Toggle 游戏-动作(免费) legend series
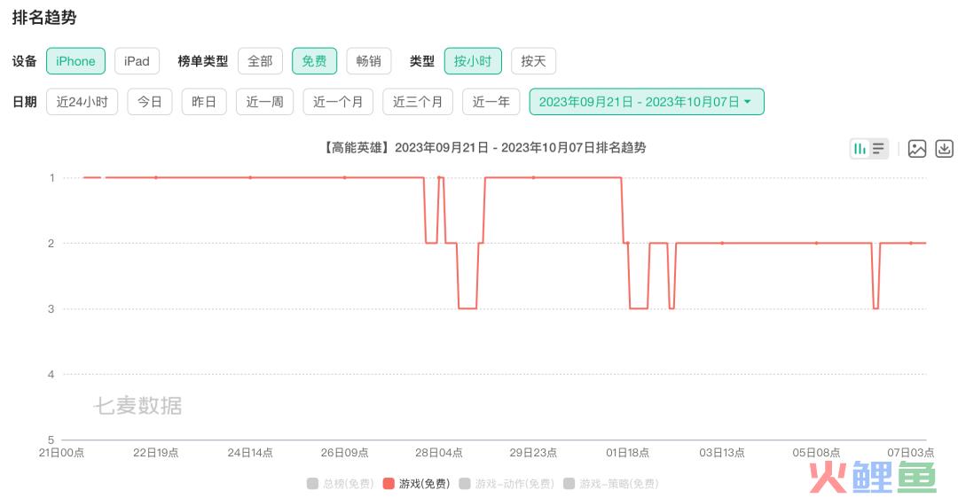Image resolution: width=958 pixels, height=498 pixels. pos(506,484)
